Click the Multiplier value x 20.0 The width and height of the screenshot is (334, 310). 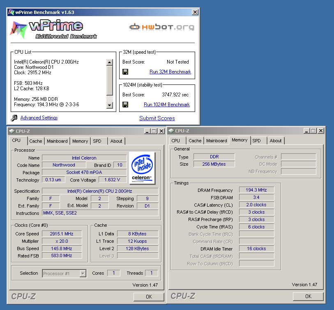(62, 241)
